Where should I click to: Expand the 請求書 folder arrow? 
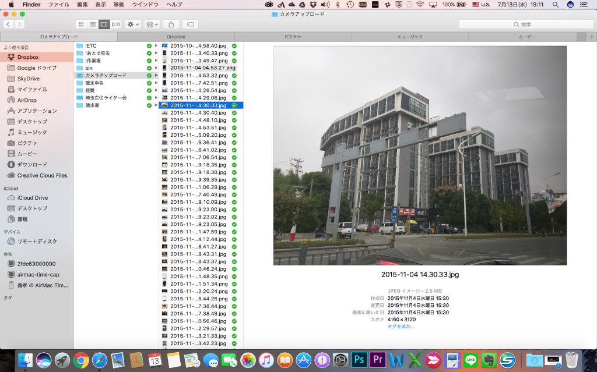tap(156, 105)
